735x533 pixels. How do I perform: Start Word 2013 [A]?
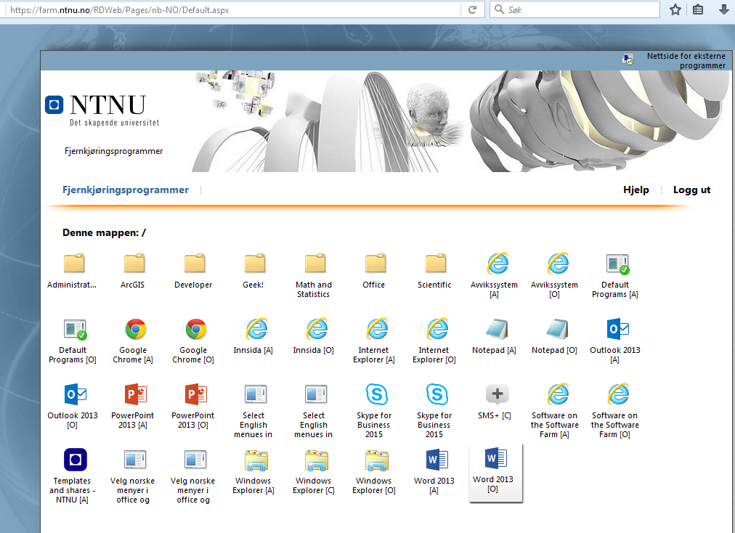(435, 471)
